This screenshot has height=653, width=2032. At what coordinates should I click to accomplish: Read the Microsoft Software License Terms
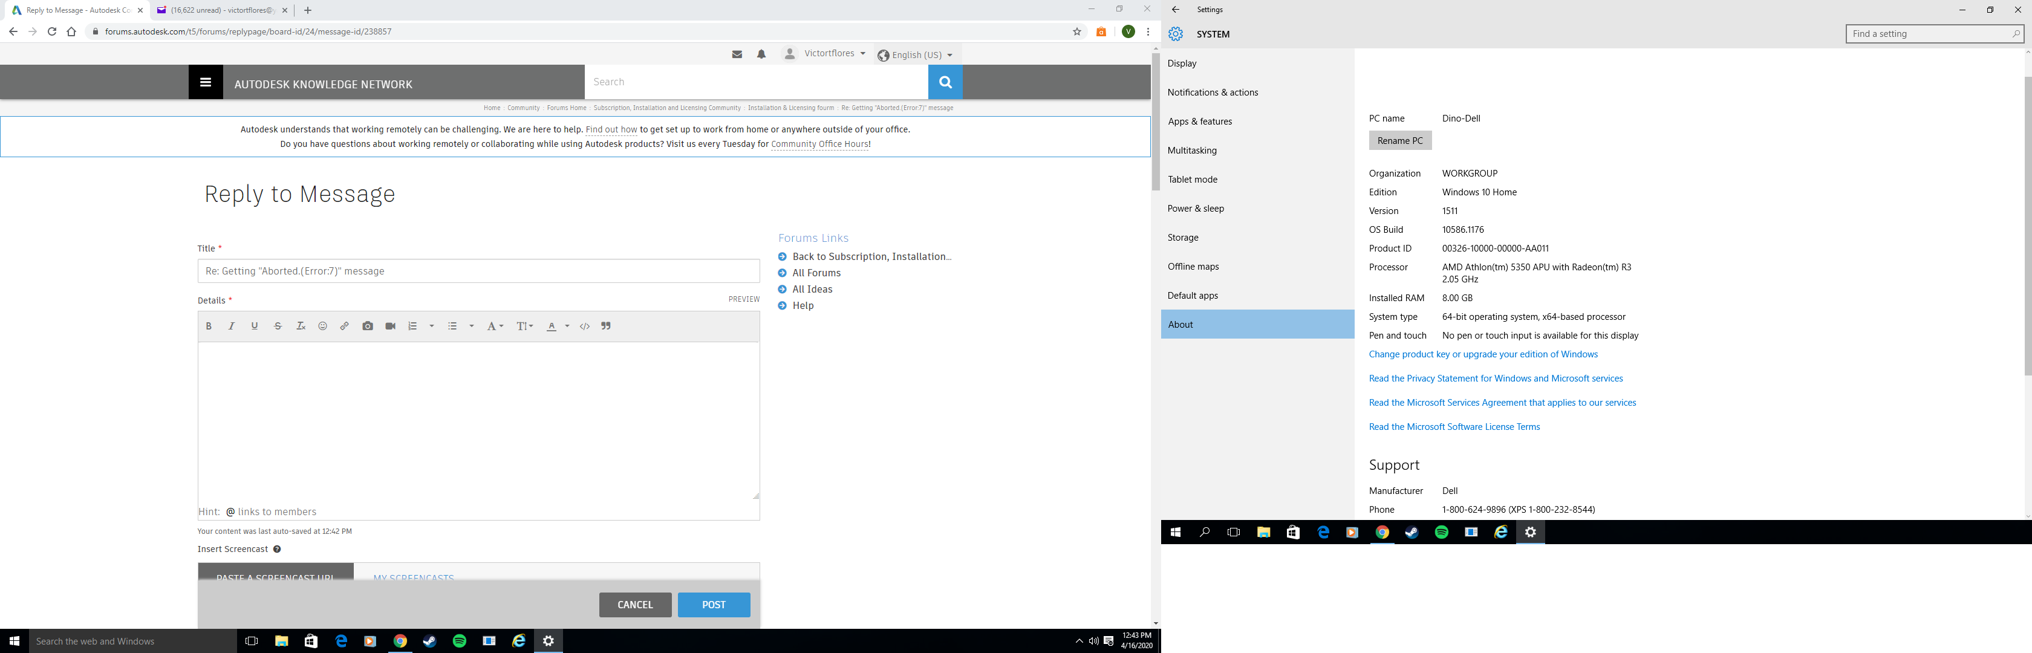pos(1454,427)
